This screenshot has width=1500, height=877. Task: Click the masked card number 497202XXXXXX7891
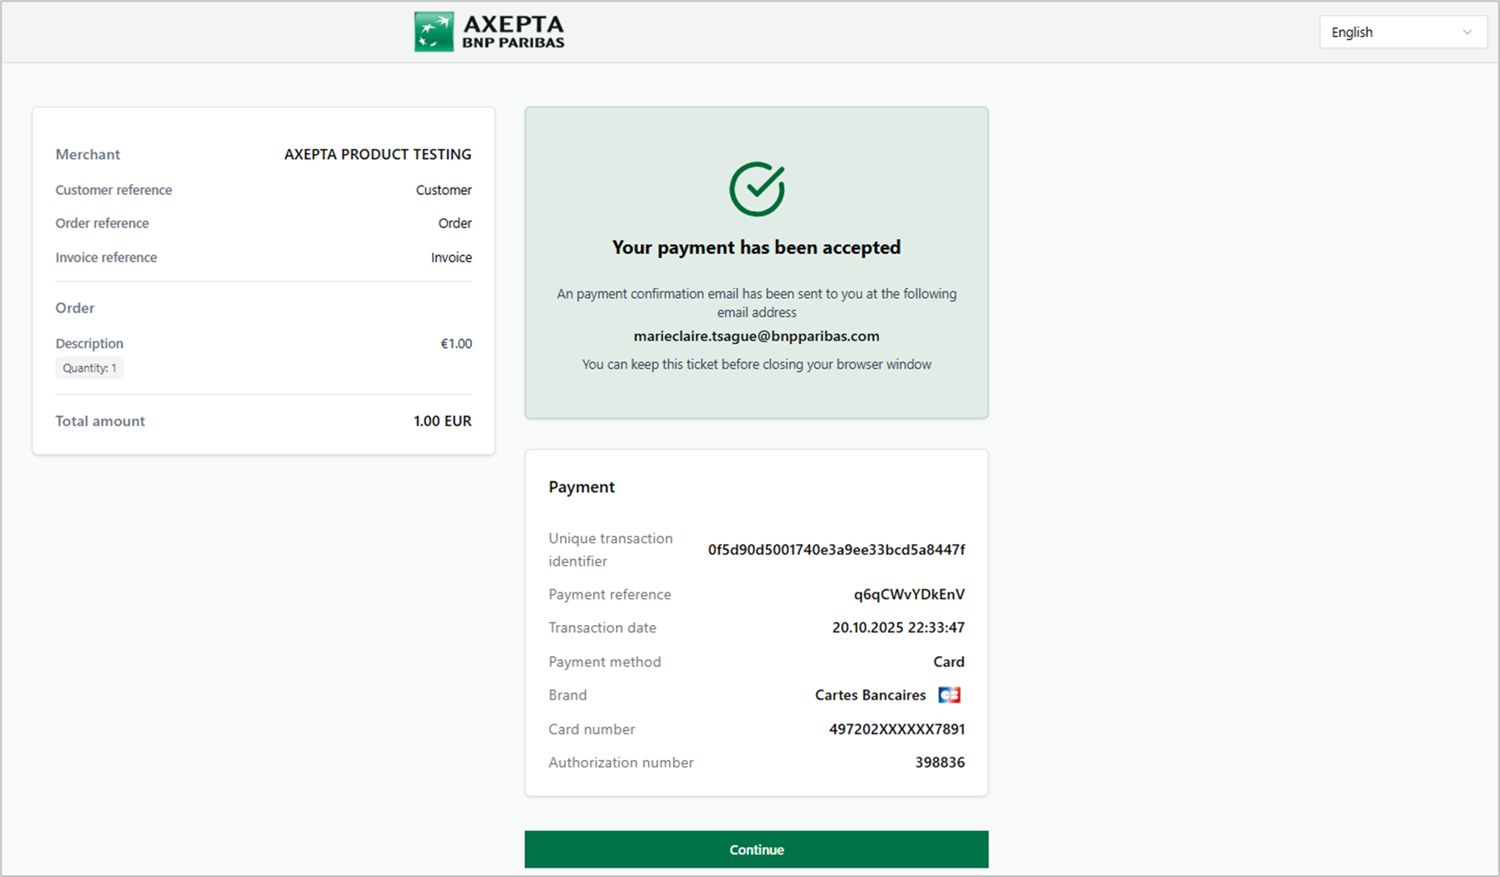[896, 729]
